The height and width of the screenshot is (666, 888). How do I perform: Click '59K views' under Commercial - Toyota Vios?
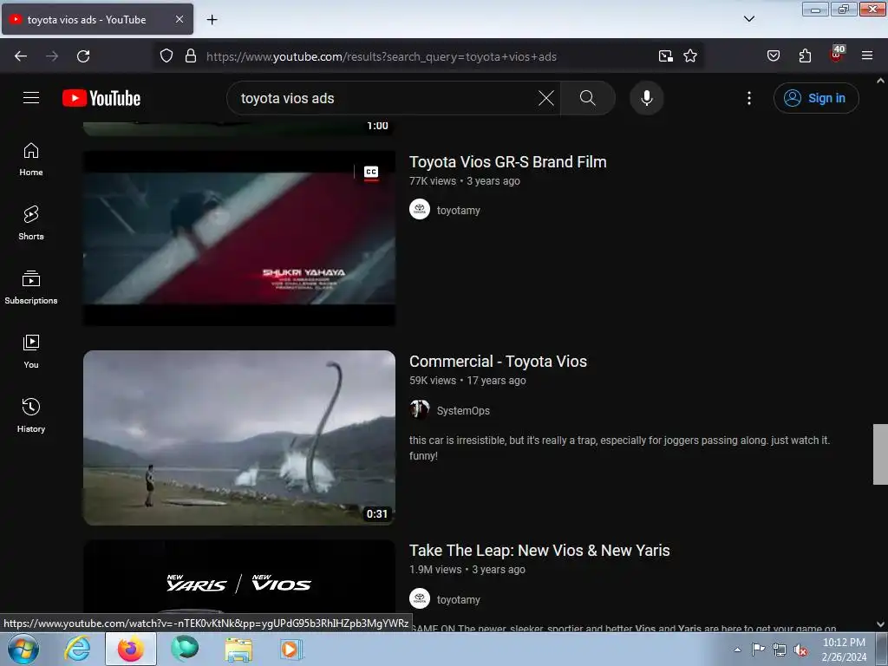tap(433, 381)
